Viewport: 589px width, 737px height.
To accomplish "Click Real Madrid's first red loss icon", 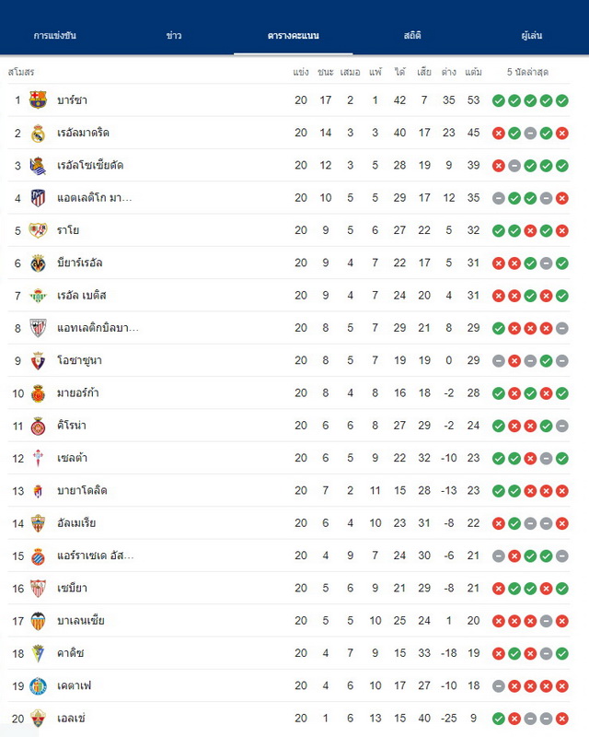I will pyautogui.click(x=498, y=133).
